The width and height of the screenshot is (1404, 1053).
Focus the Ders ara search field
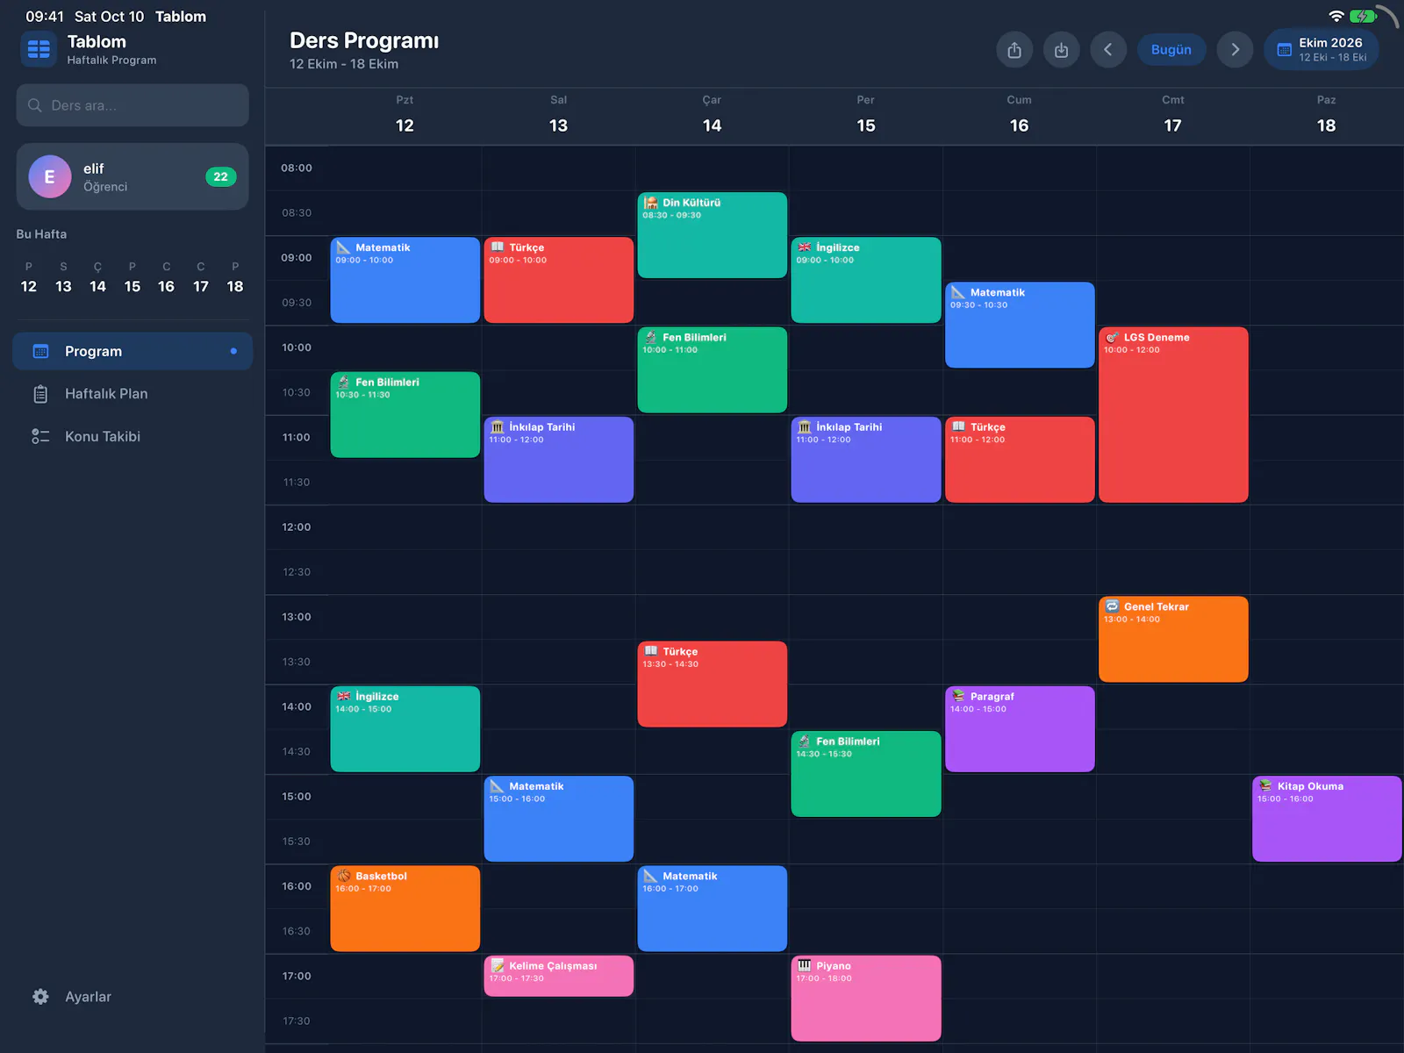click(x=133, y=105)
